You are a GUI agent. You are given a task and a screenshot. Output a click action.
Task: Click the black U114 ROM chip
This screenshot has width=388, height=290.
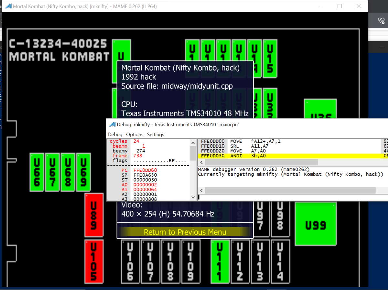pos(280,262)
